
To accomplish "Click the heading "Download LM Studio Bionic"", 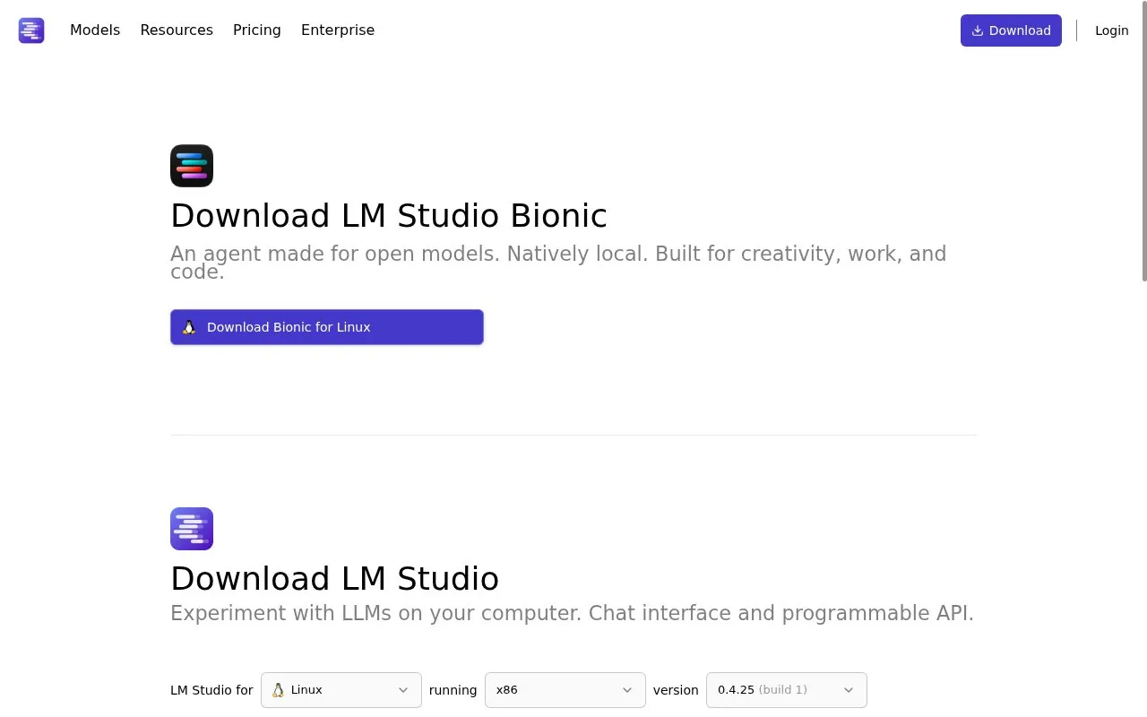I will click(389, 216).
